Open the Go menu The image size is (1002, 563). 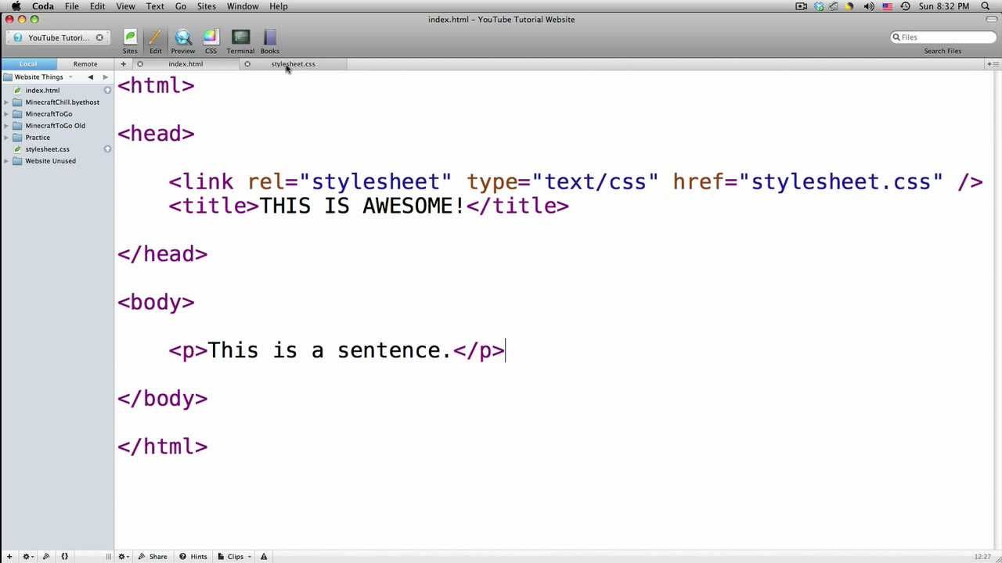(181, 6)
